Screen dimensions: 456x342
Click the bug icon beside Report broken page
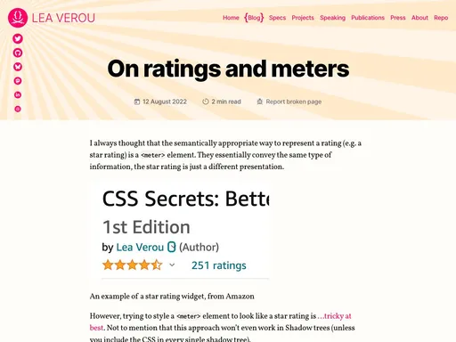260,102
